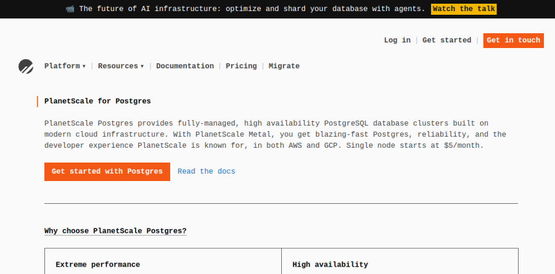555x274 pixels.
Task: Expand the Resources dropdown menu
Action: pos(121,66)
